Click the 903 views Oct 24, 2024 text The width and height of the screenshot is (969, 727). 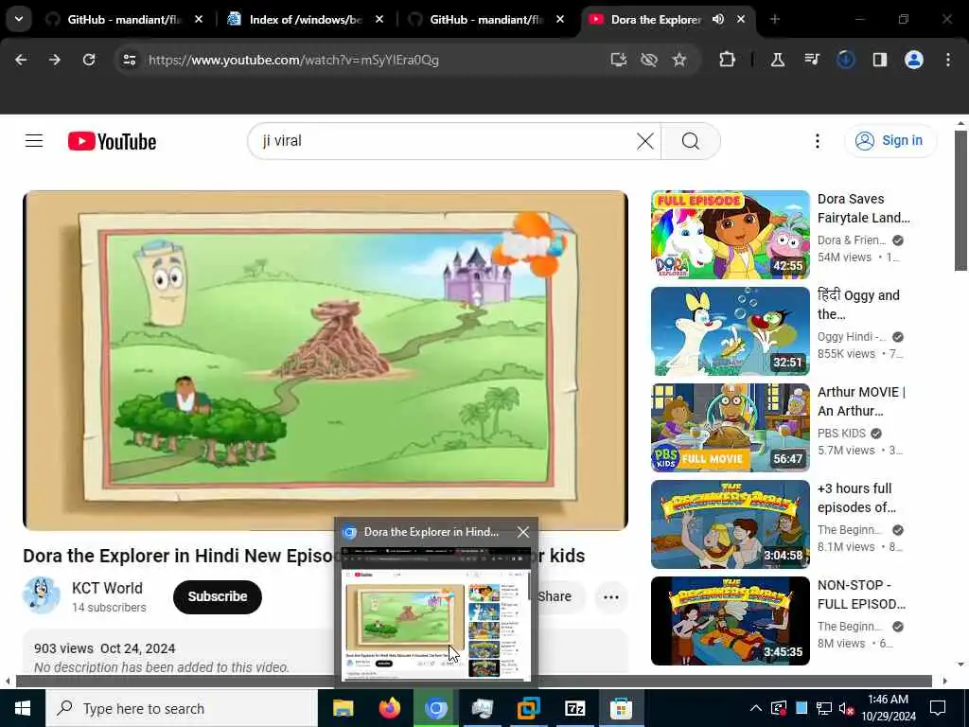point(104,648)
